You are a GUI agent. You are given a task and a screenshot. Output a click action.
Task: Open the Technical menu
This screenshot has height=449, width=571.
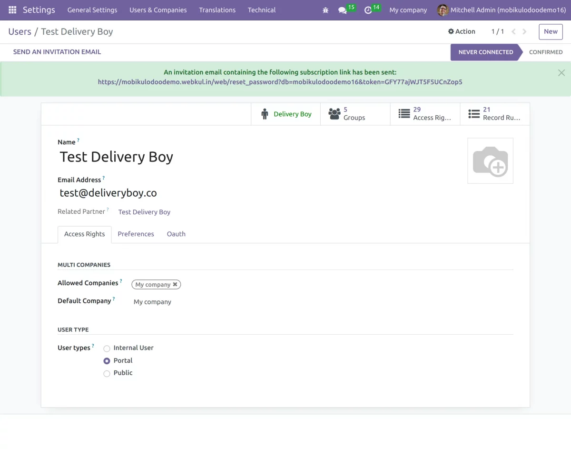[261, 10]
